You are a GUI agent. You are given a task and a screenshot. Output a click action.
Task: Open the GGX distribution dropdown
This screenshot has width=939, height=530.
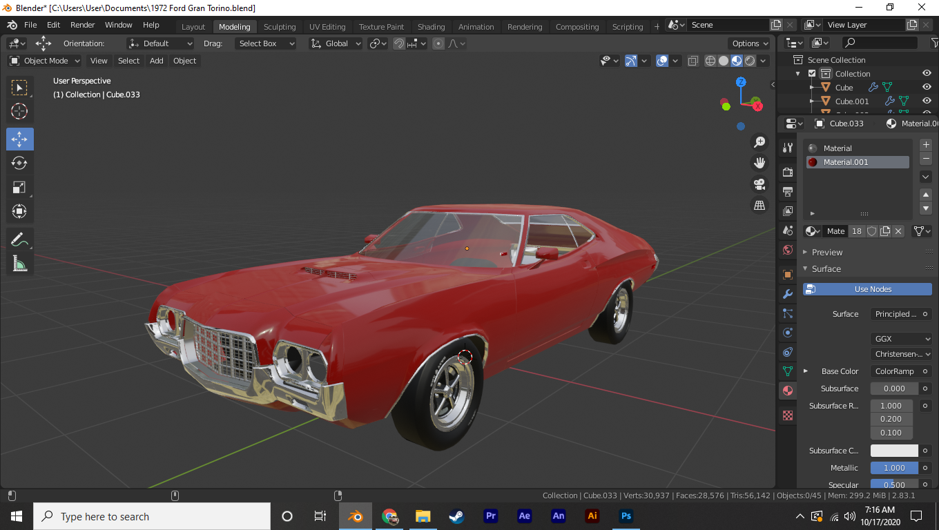pos(901,339)
